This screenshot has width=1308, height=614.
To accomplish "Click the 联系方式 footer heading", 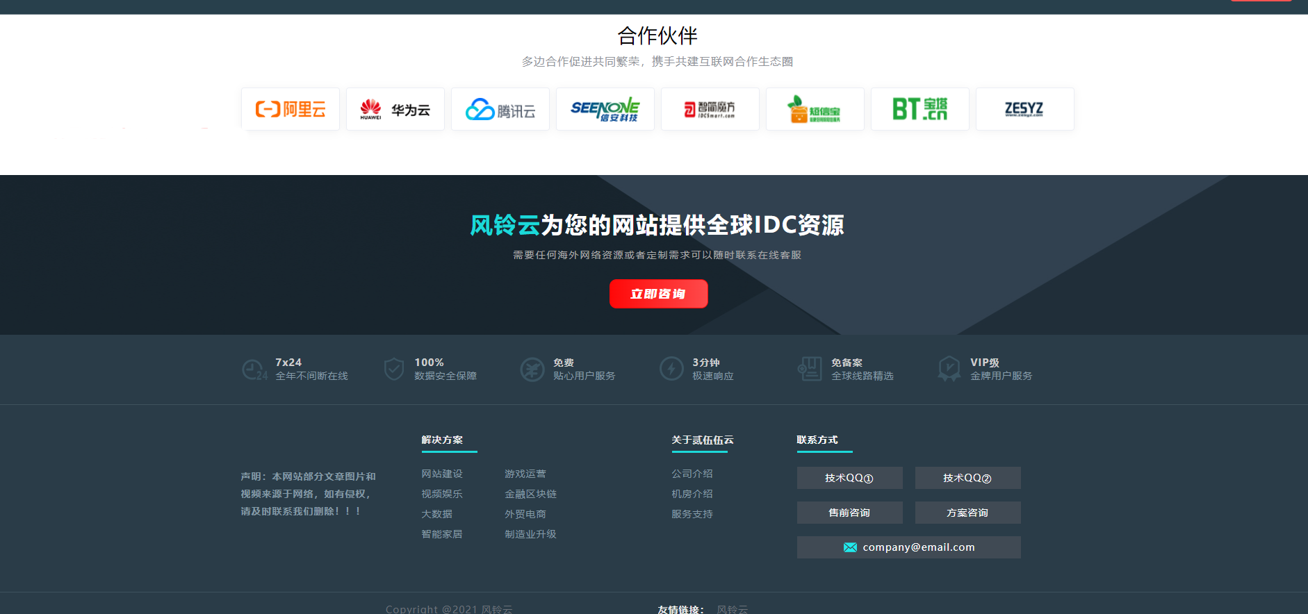I will (x=817, y=440).
